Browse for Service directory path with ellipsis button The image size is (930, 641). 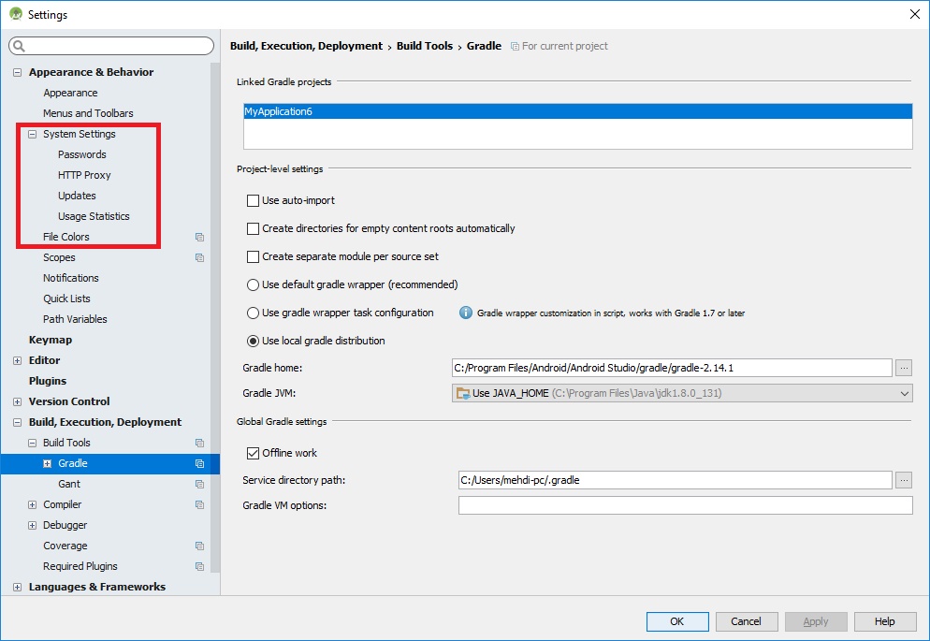pyautogui.click(x=903, y=480)
